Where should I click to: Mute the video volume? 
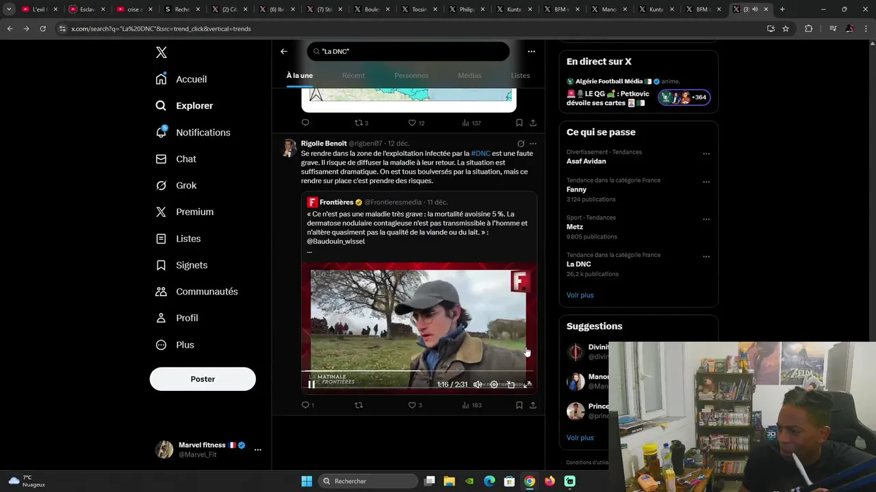[478, 385]
